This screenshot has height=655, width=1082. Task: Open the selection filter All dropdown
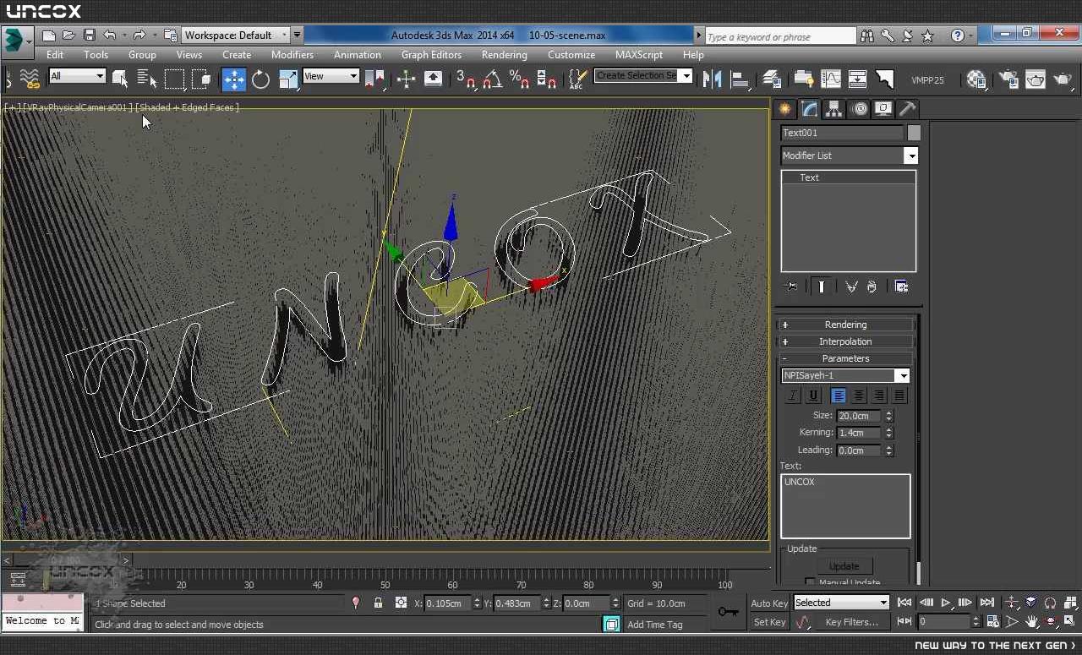[x=77, y=76]
